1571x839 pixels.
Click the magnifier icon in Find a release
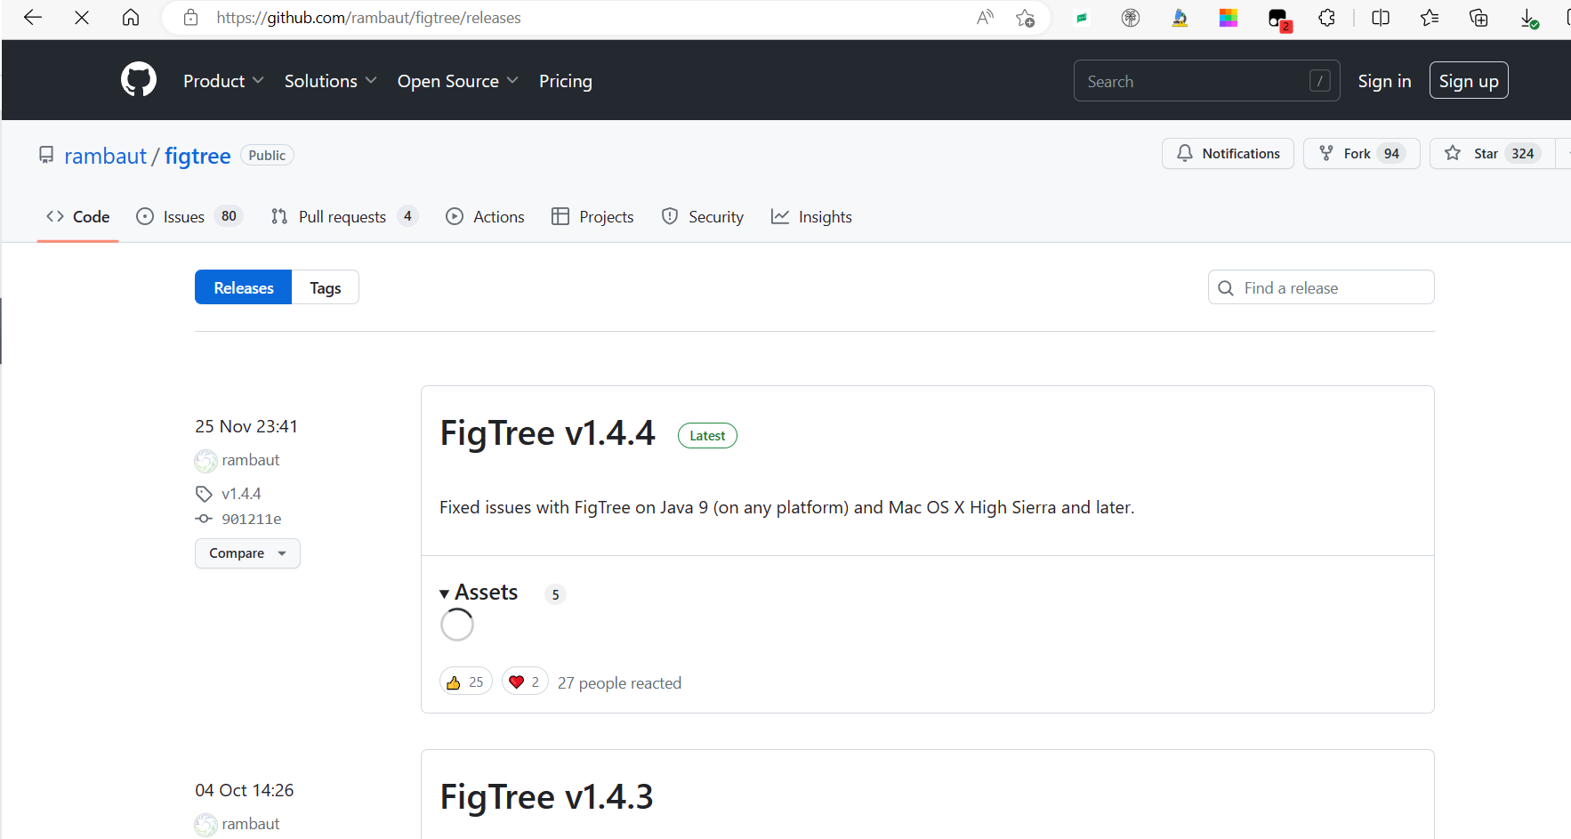coord(1226,288)
